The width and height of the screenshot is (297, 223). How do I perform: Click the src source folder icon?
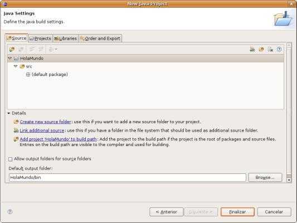point(22,66)
